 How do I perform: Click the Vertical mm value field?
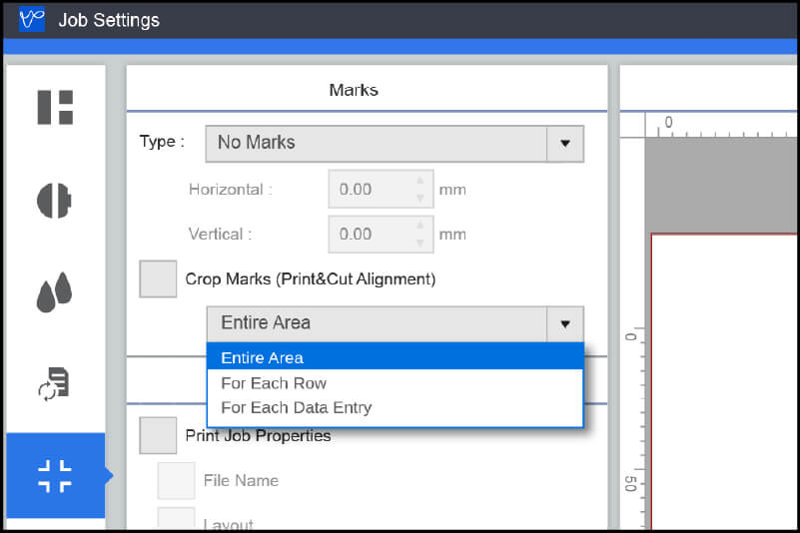[370, 235]
